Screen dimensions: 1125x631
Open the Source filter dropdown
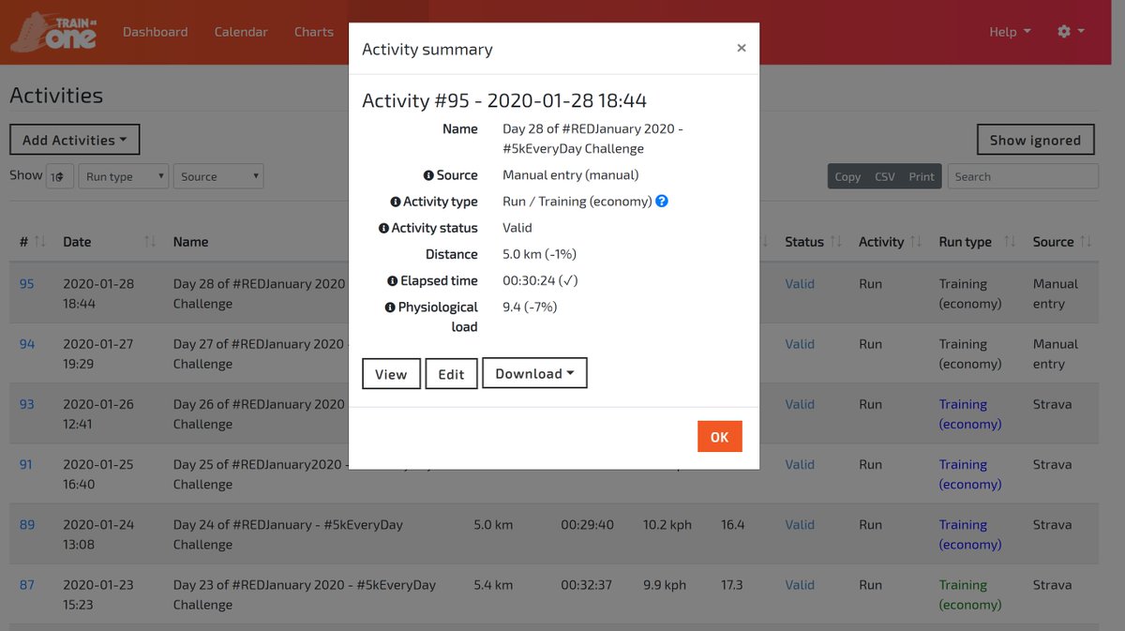coord(218,176)
